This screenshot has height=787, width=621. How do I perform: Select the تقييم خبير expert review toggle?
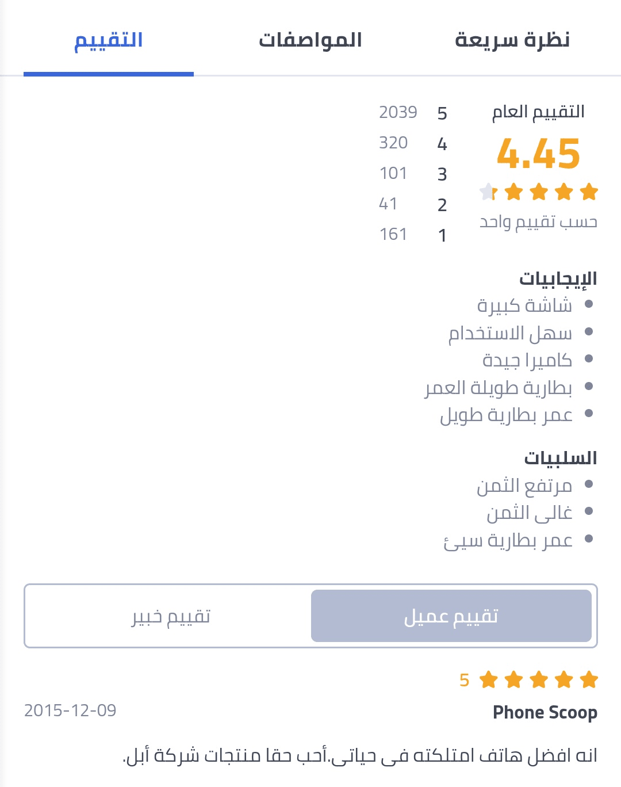click(x=170, y=616)
